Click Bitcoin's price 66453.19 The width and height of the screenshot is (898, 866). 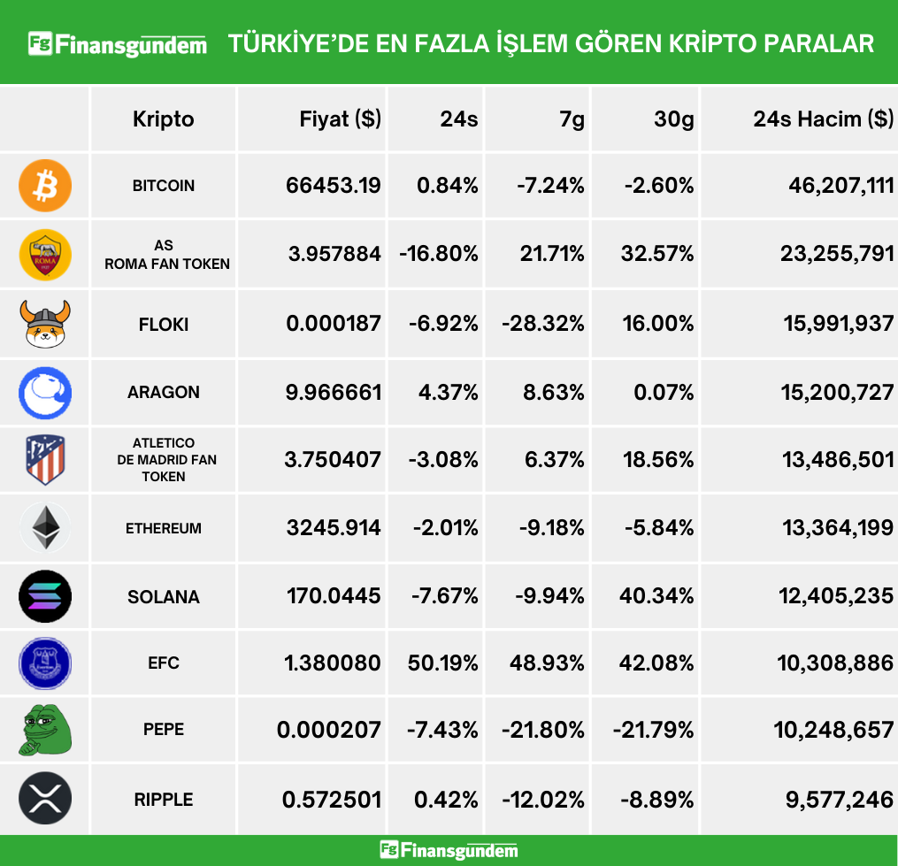pos(334,186)
